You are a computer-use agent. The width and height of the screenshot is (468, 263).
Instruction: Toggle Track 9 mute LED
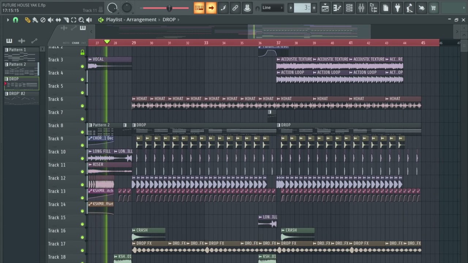coord(82,145)
